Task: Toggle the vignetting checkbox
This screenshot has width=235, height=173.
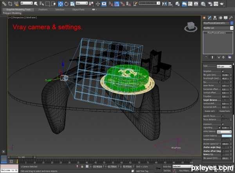Action: click(219, 127)
